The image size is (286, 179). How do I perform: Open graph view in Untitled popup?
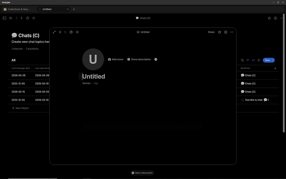[x=78, y=32]
